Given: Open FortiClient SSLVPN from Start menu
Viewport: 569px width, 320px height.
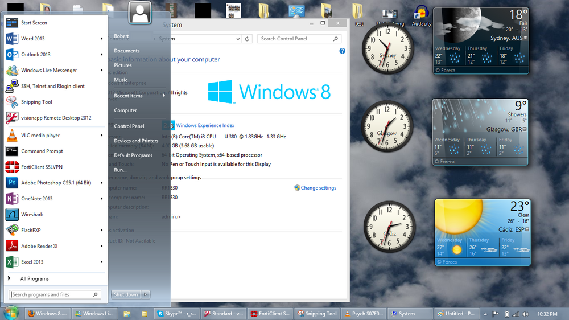Looking at the screenshot, I should [x=55, y=167].
